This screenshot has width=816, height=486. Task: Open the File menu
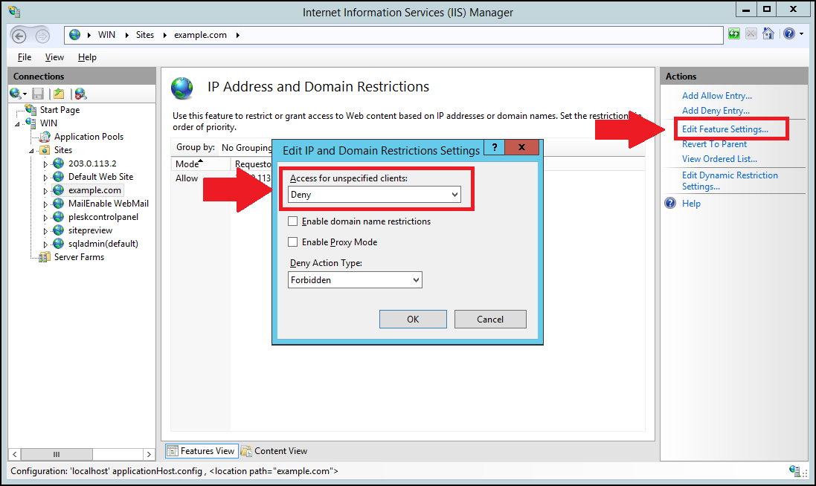tap(25, 57)
